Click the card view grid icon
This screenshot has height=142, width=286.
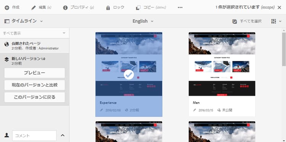tap(273, 21)
